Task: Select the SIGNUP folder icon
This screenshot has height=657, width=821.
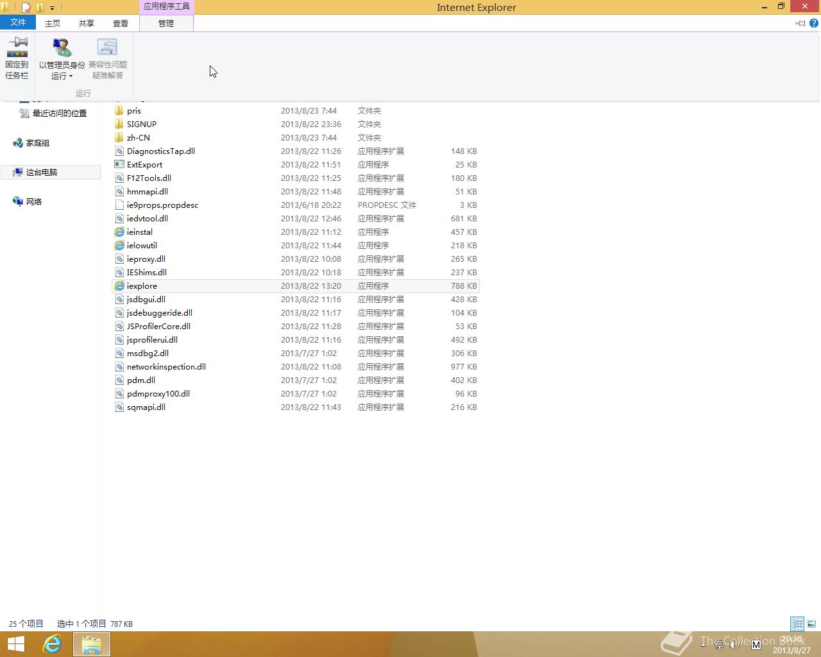Action: (x=119, y=124)
